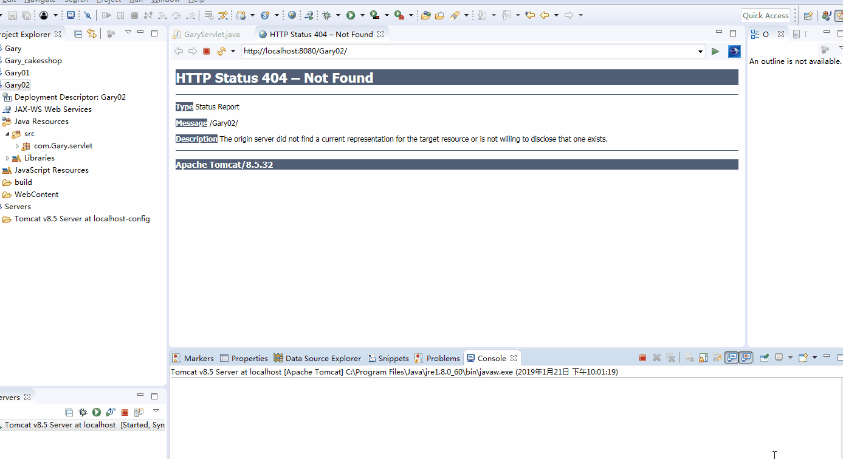Switch to the Snippets tab
The width and height of the screenshot is (843, 459).
coord(388,358)
